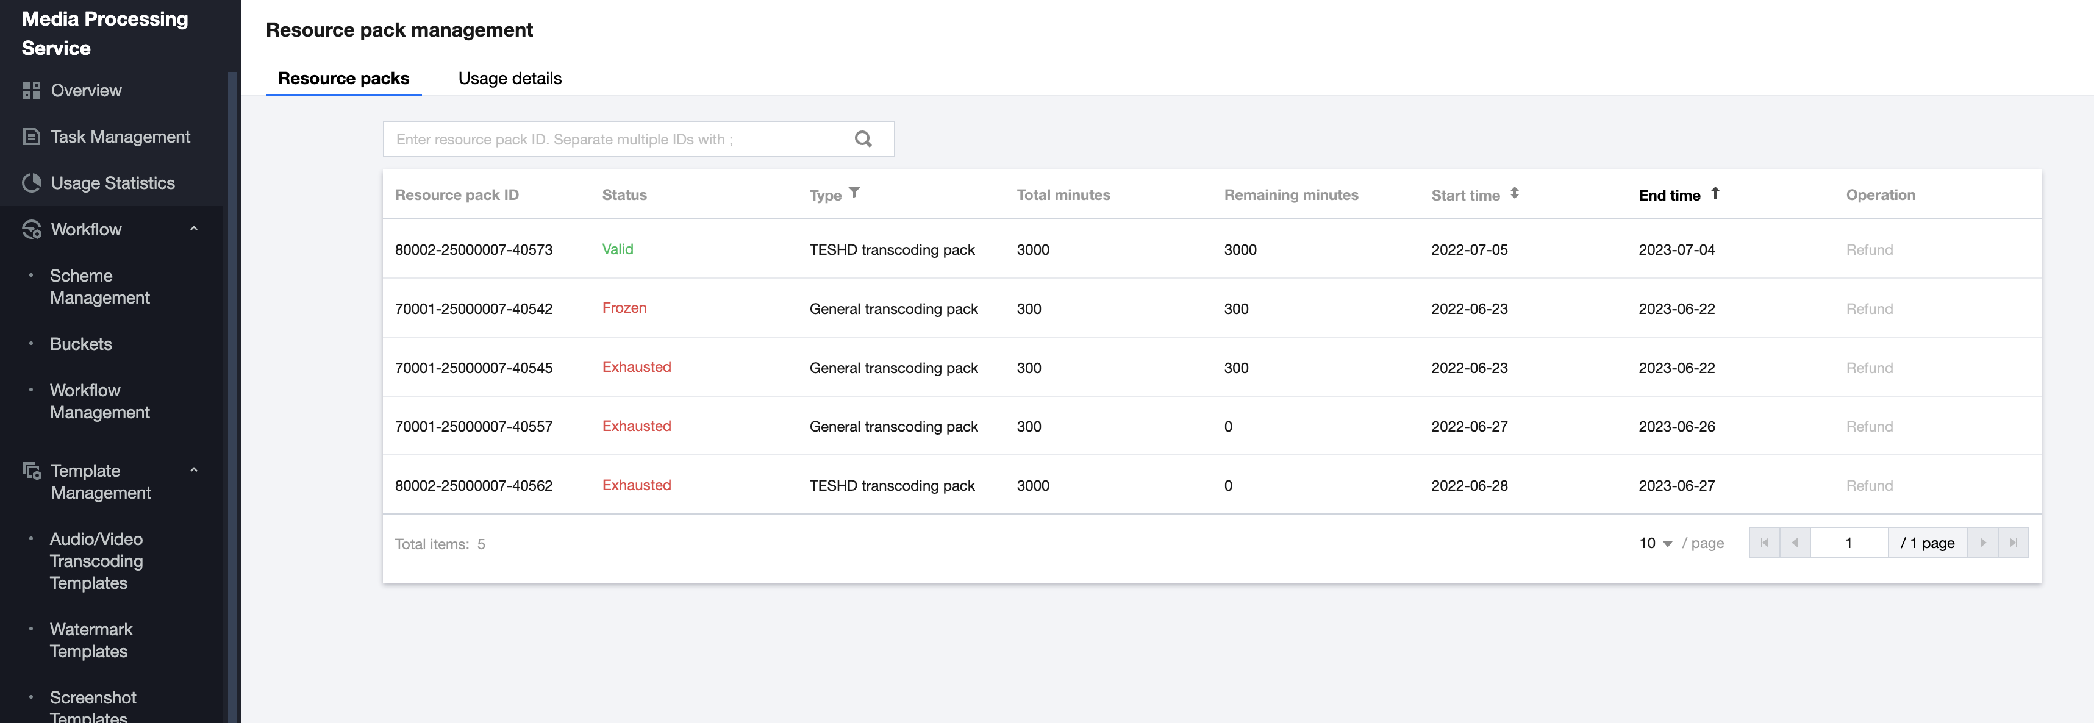Open the Type column filter icon

coord(854,193)
